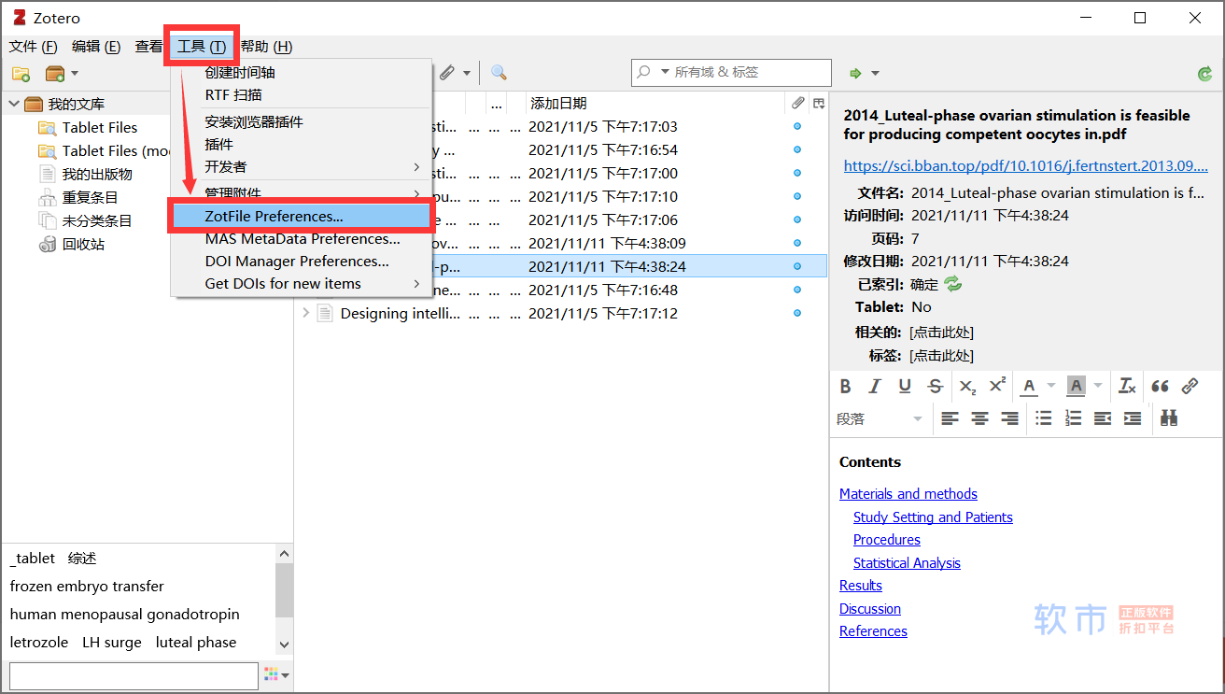Select 创建时间轴 menu entry

301,72
